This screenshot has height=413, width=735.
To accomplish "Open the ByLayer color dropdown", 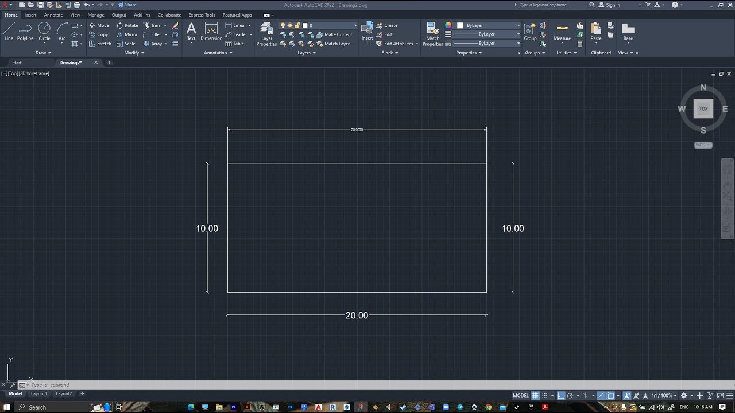I will coord(487,25).
